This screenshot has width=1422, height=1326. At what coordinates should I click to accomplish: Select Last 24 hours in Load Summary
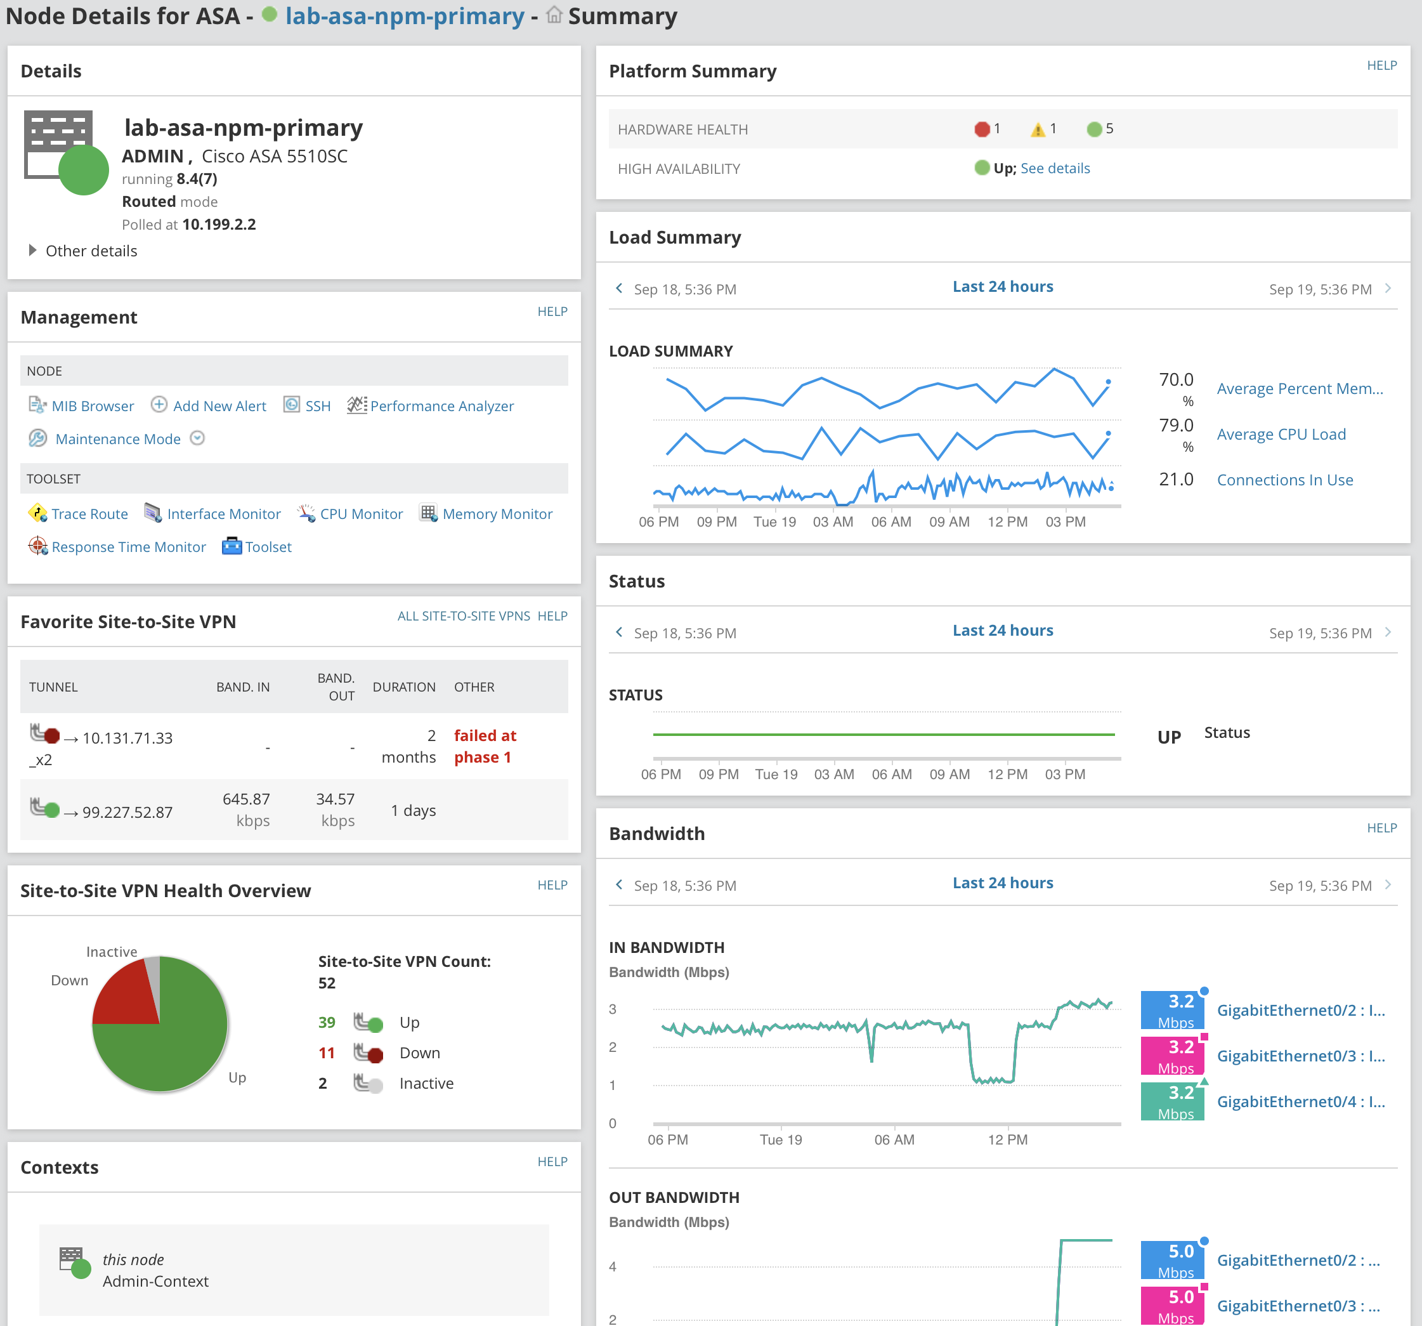pos(1003,286)
